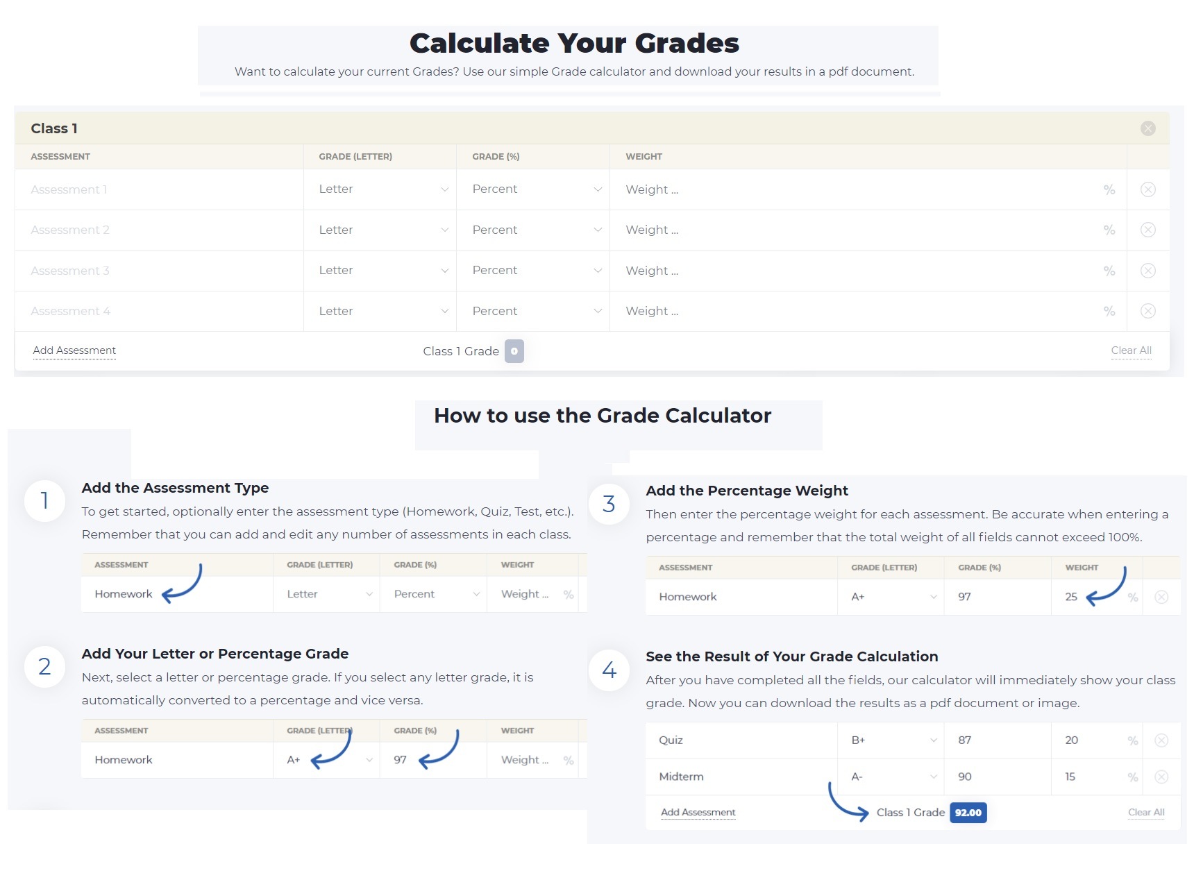
Task: Click the remove icon in the Quiz example row
Action: click(1161, 740)
